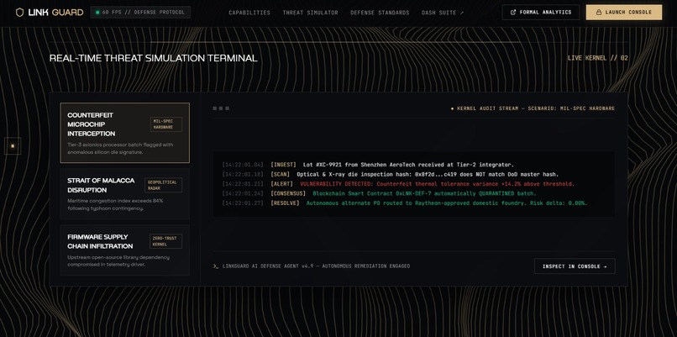The width and height of the screenshot is (677, 337).
Task: Click the LINK GUARD brand name
Action: click(55, 13)
